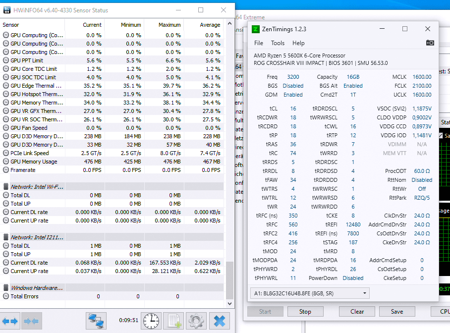The width and height of the screenshot is (450, 333).
Task: Click the disabled Start button in background window
Action: tap(265, 312)
